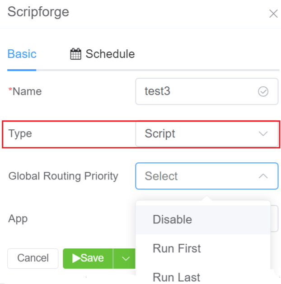Click the checkmark circle icon in Name field
This screenshot has height=284, width=281.
(x=263, y=92)
